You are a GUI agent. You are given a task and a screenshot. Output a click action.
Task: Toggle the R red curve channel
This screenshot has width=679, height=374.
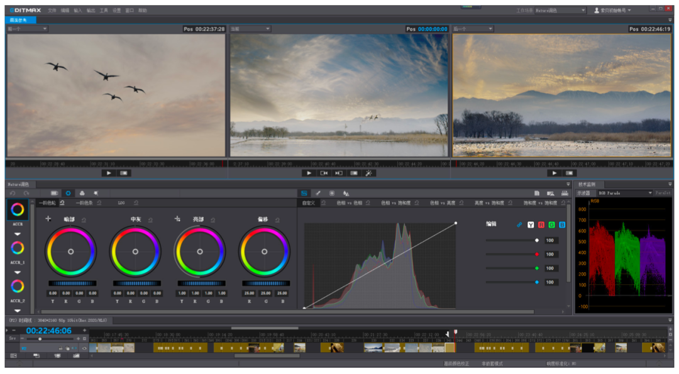tap(541, 224)
